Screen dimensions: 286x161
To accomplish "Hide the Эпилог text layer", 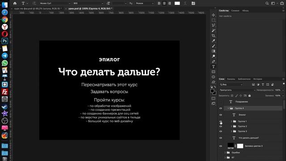I will [x=221, y=115].
